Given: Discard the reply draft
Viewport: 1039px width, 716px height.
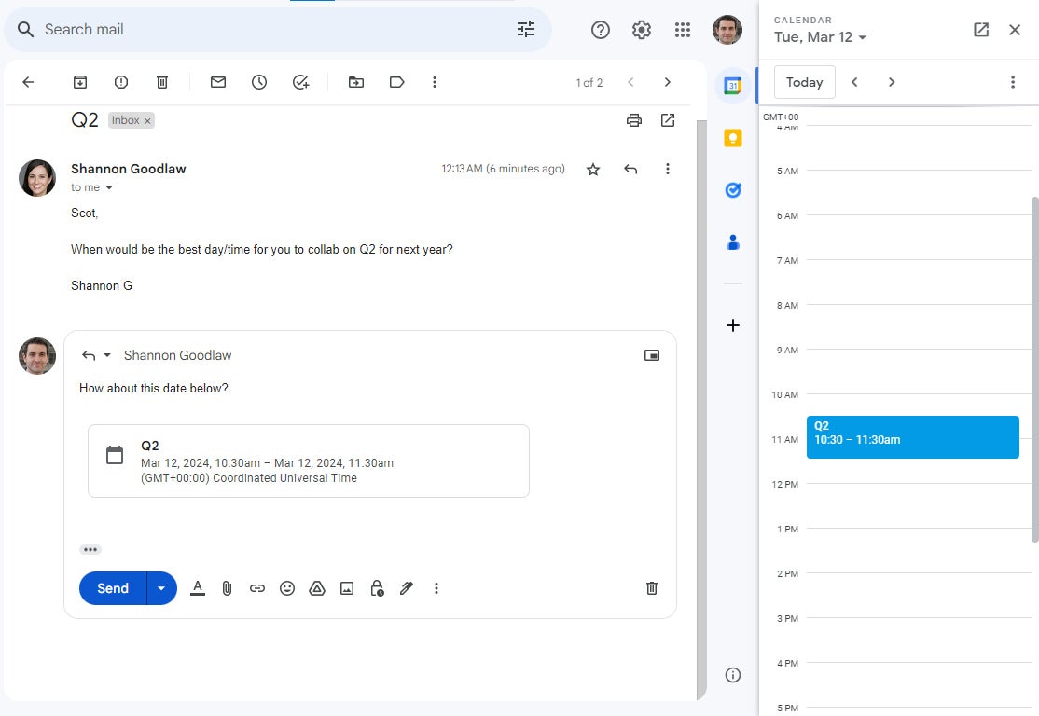Looking at the screenshot, I should [652, 588].
